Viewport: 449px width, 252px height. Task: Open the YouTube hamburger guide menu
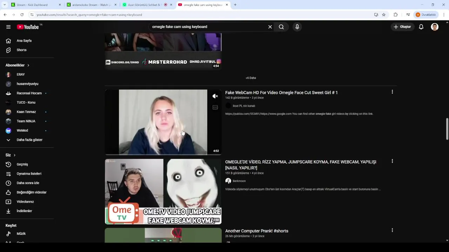click(8, 27)
